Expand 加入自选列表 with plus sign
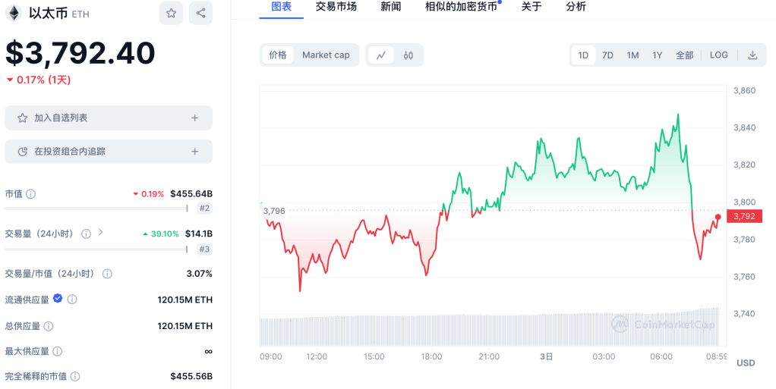Viewport: 776px width, 389px height. pos(194,118)
